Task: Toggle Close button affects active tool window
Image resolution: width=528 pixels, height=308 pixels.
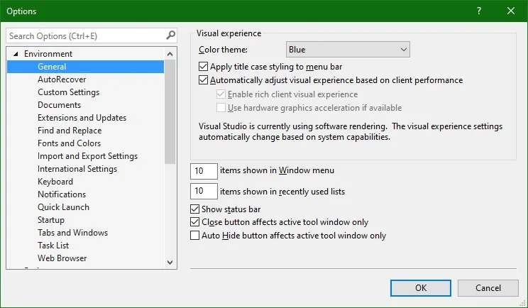Action: coord(194,222)
